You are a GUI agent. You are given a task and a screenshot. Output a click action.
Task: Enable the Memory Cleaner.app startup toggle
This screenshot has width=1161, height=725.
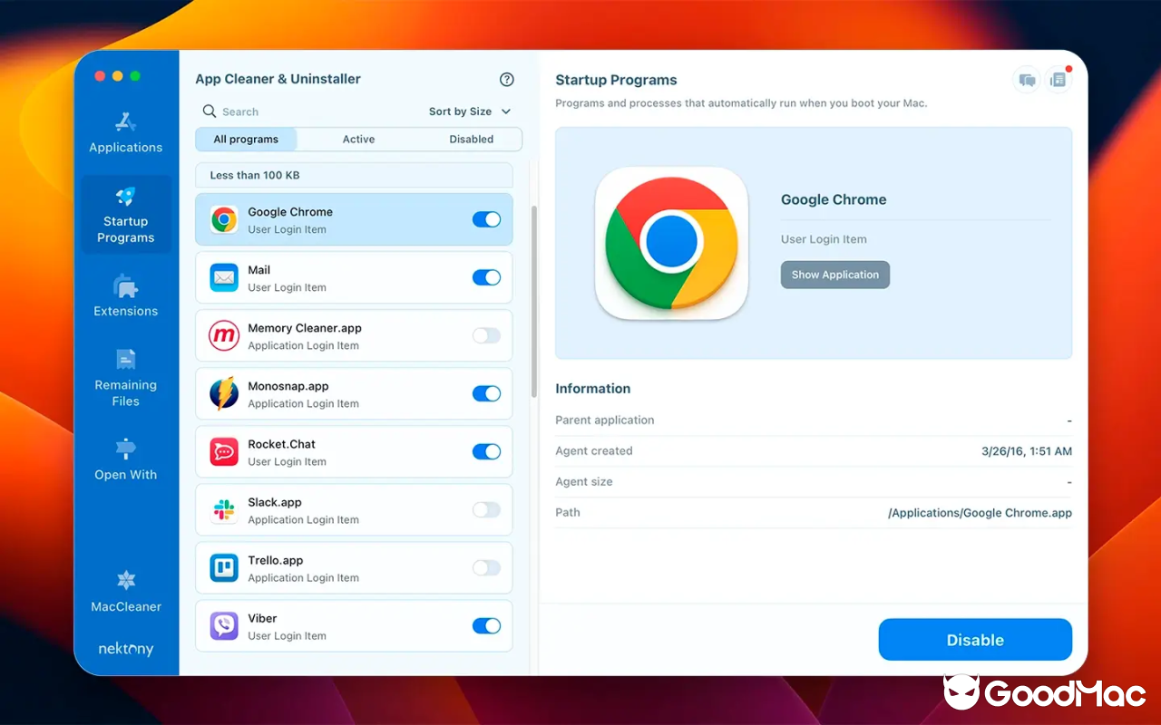click(x=486, y=335)
